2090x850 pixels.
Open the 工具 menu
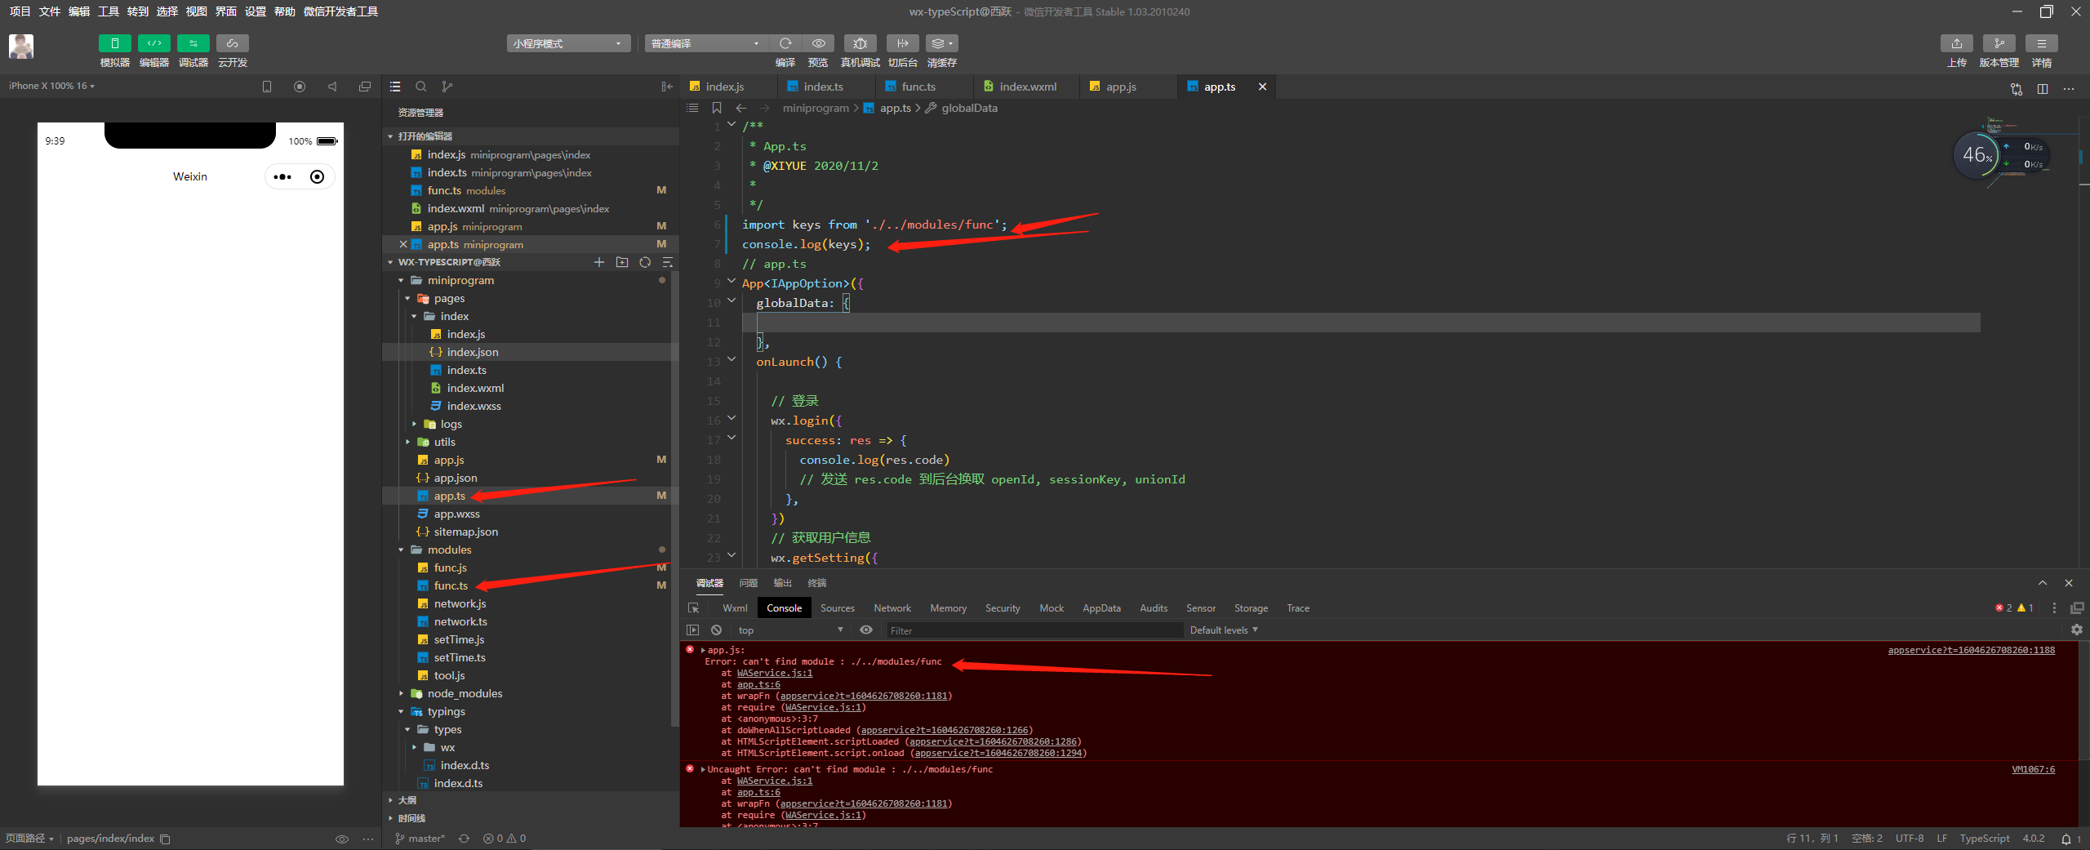point(109,11)
